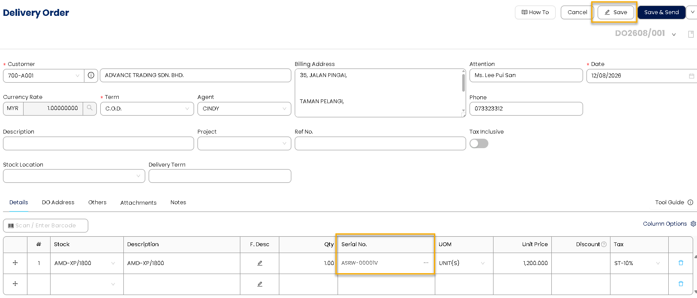Open the Agent CINDY dropdown
The image size is (697, 298).
click(284, 109)
